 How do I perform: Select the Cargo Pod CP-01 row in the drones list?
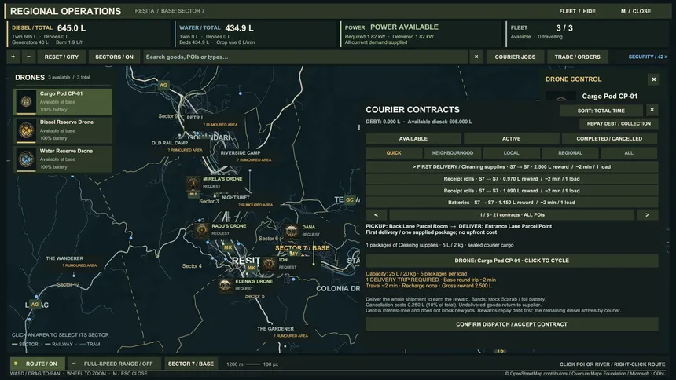(x=63, y=102)
